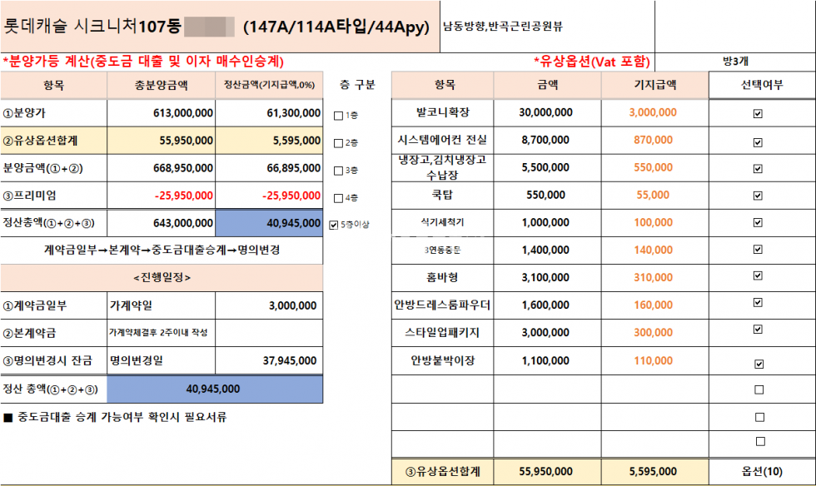Click the 668,950,000 cell
This screenshot has width=816, height=486.
(162, 168)
